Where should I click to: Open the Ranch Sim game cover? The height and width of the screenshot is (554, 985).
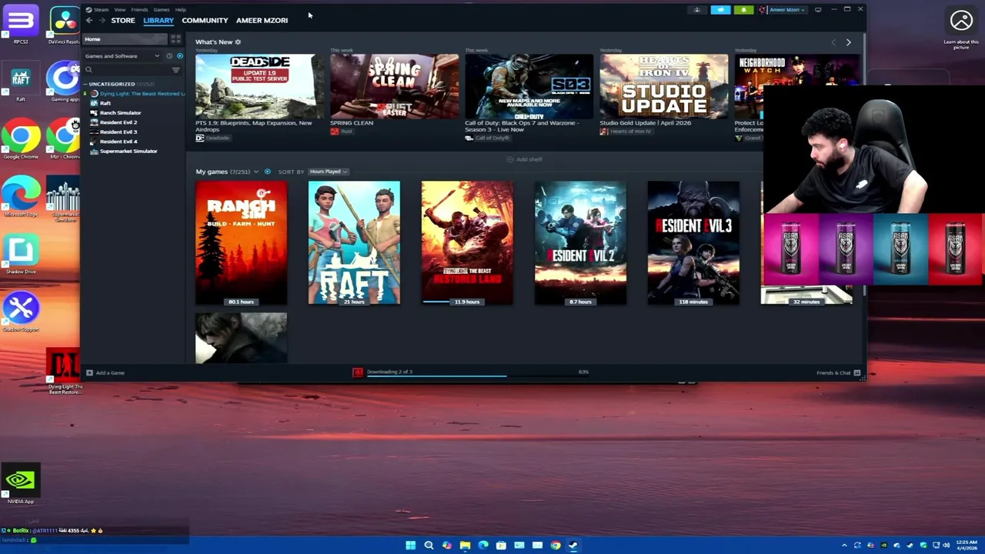241,242
